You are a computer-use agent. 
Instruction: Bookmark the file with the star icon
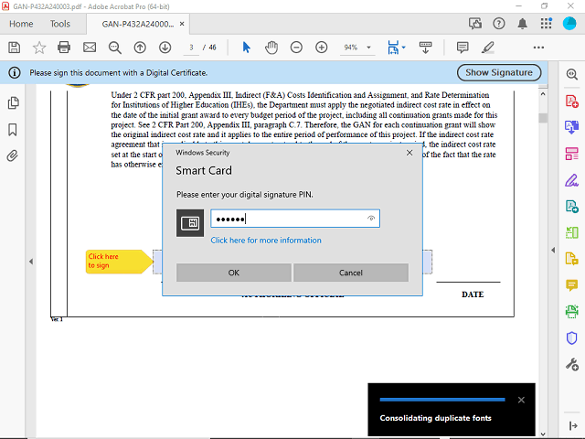[39, 48]
